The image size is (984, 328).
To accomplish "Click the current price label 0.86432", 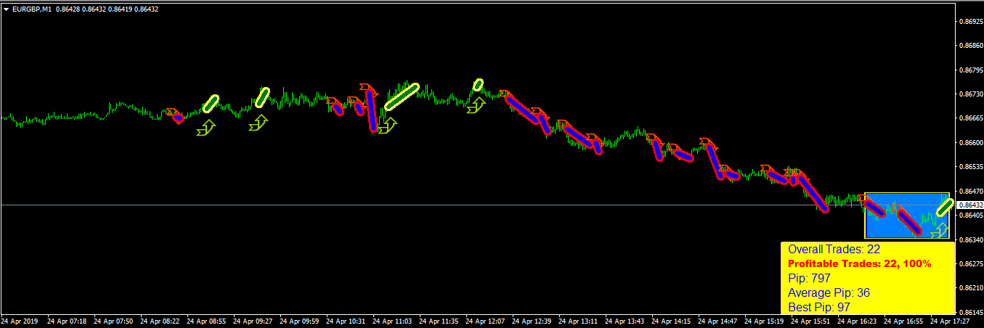I will coord(970,205).
